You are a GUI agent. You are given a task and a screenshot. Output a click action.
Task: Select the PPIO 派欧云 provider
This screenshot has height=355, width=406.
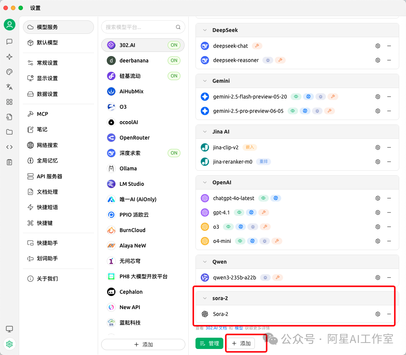pyautogui.click(x=143, y=215)
